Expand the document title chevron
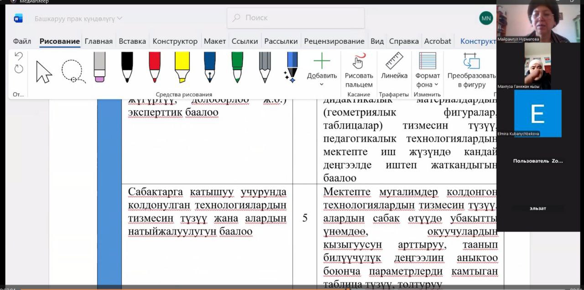 tap(120, 18)
